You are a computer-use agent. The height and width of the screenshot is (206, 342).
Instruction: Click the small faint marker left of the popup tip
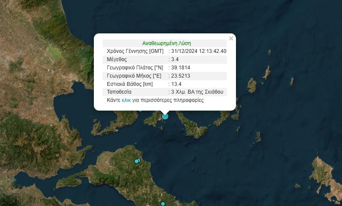point(140,110)
